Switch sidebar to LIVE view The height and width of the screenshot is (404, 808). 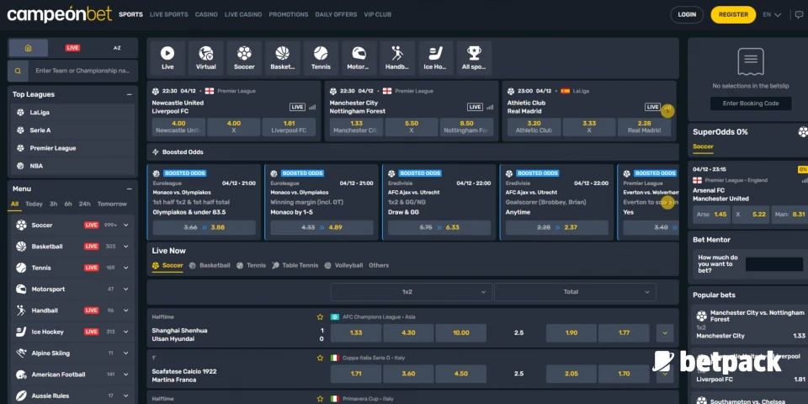coord(72,48)
